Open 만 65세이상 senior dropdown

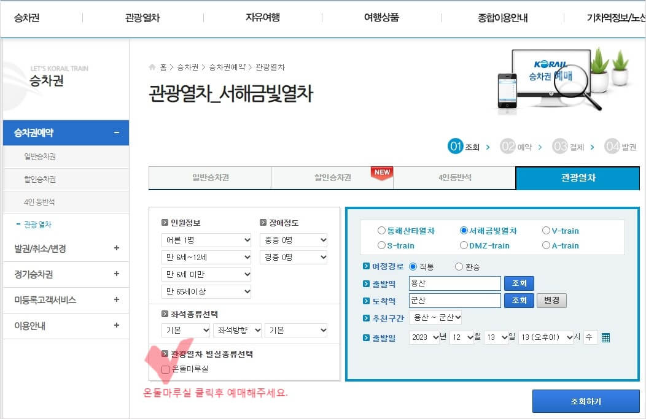[x=206, y=292]
